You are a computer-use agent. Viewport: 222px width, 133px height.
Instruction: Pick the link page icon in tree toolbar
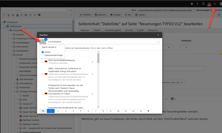tap(21, 15)
